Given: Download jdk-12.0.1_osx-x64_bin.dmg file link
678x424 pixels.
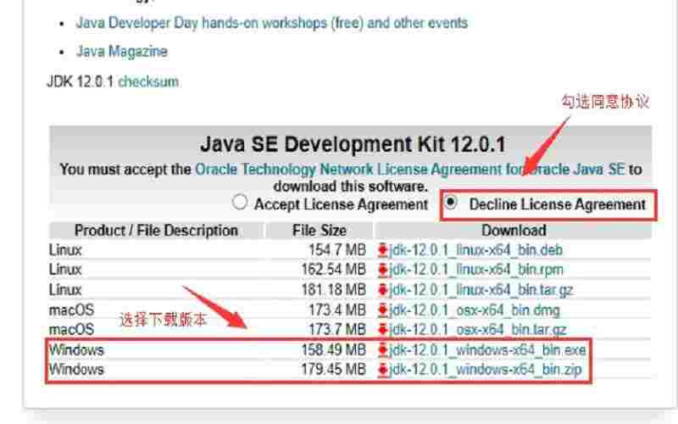Looking at the screenshot, I should 475,310.
